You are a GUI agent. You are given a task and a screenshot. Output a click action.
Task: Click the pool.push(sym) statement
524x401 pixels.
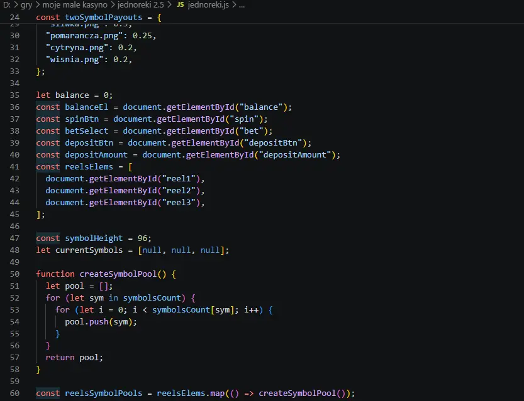pyautogui.click(x=101, y=322)
